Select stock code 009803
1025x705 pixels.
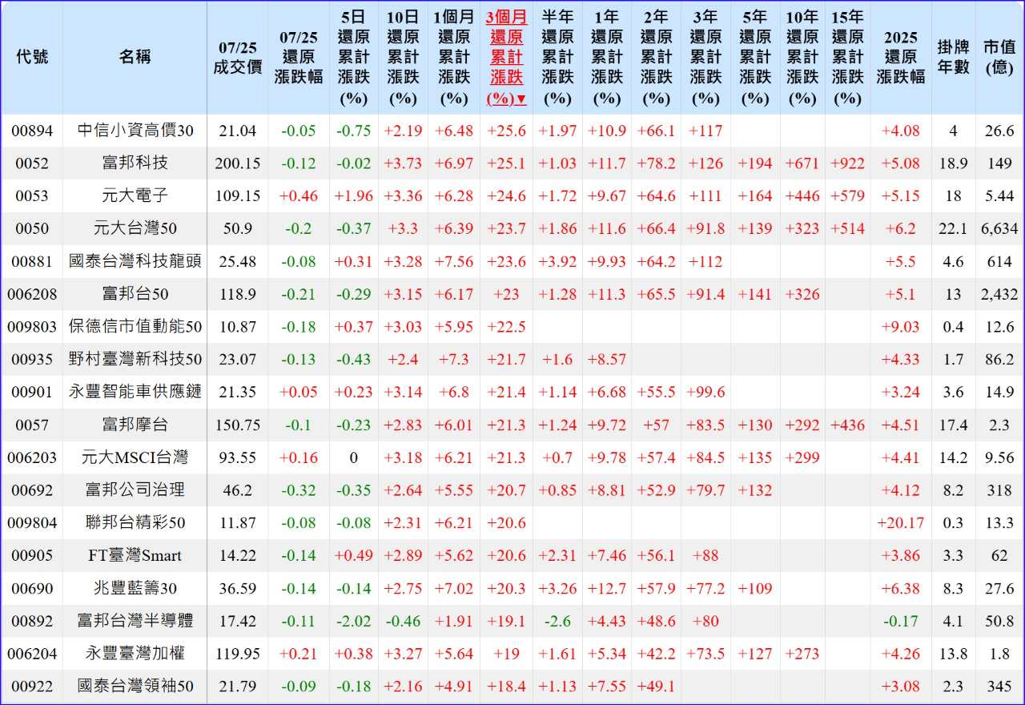point(32,327)
